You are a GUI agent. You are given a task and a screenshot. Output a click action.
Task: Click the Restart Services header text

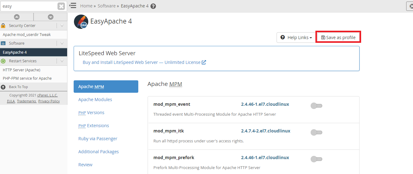click(23, 61)
